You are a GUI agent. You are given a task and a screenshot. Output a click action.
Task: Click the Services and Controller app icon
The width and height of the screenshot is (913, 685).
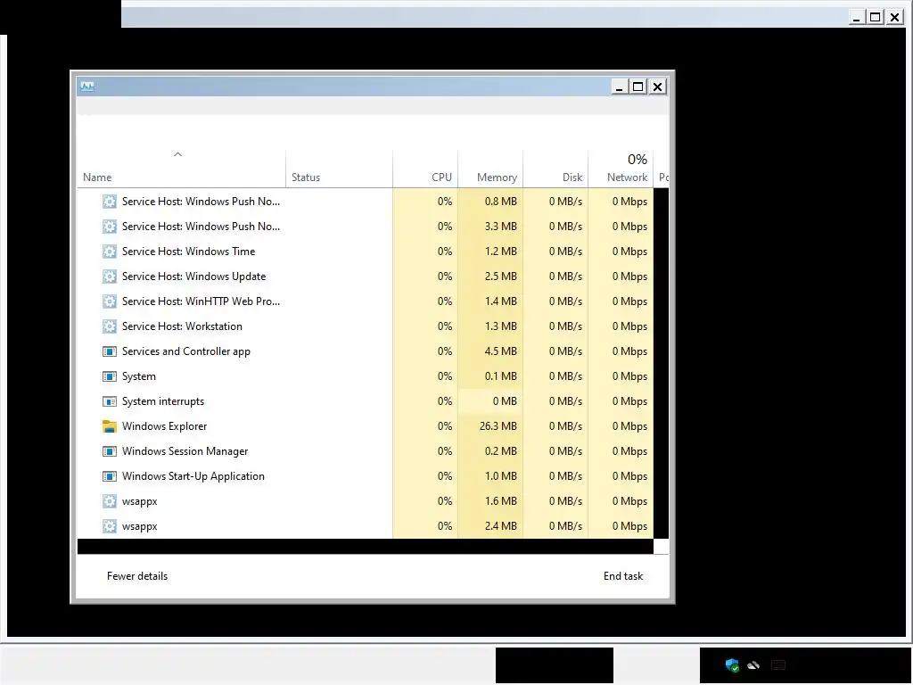[109, 351]
